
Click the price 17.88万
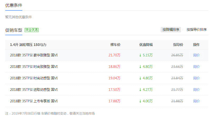[114, 101]
